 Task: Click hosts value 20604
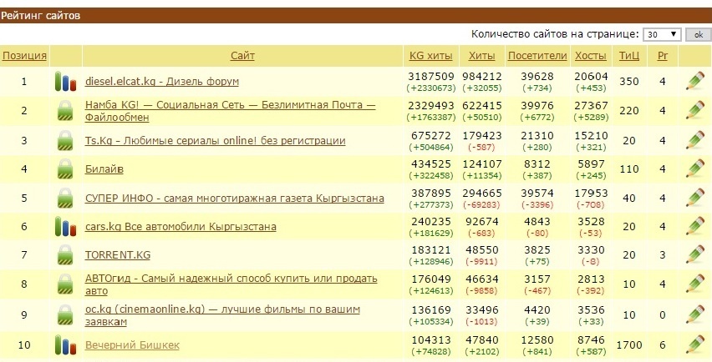pos(591,77)
